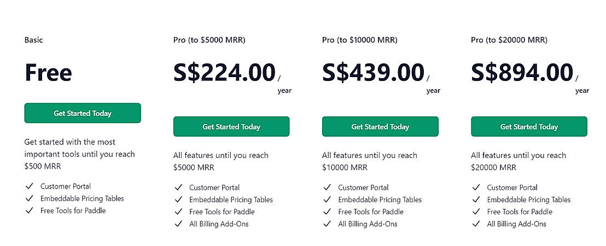Image resolution: width=606 pixels, height=246 pixels.
Task: Click the Pro (to $10000 MRR) heading
Action: (359, 40)
